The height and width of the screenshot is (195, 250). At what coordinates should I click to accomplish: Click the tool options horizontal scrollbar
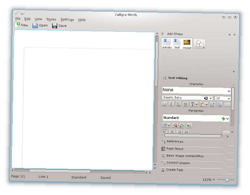(193, 136)
